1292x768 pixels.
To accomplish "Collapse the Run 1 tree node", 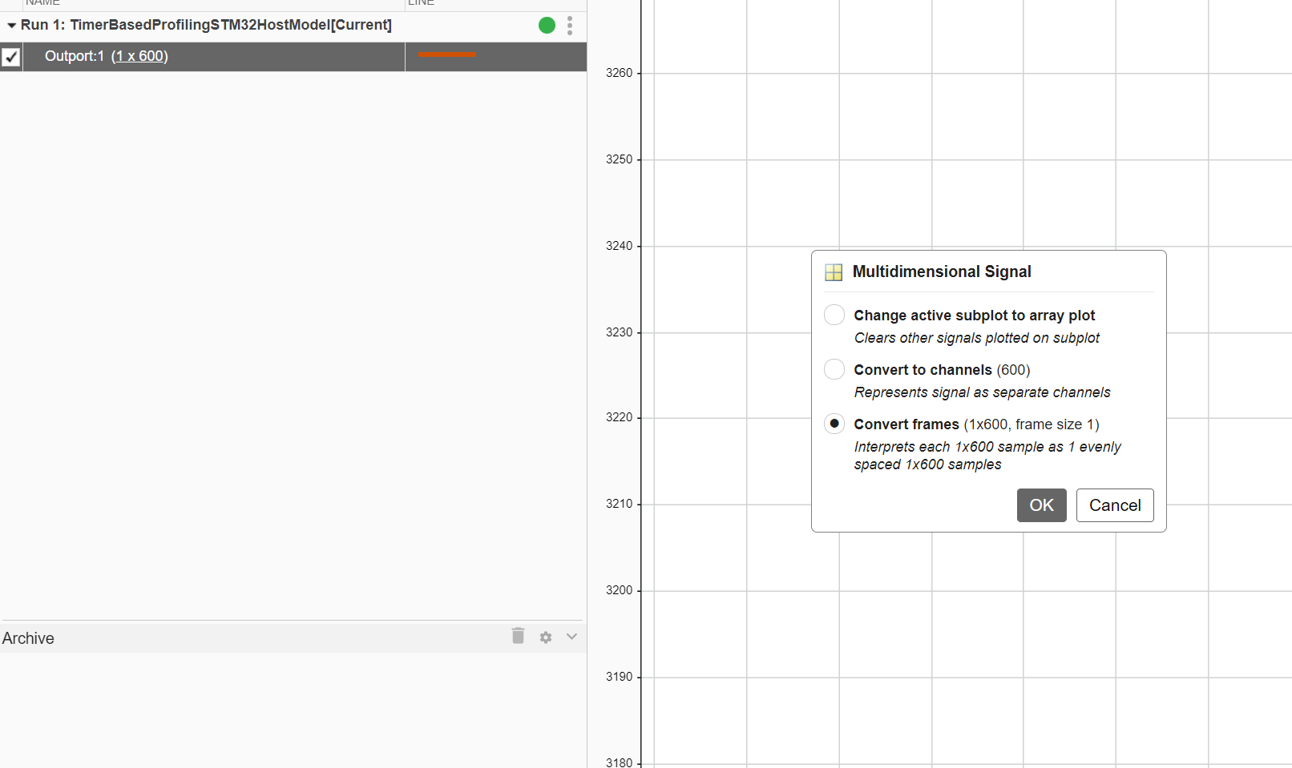I will coord(11,26).
